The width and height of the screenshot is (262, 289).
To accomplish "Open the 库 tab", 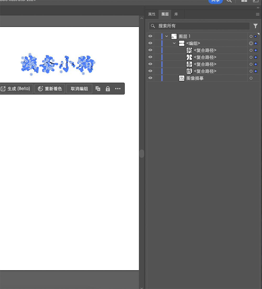I will (176, 14).
